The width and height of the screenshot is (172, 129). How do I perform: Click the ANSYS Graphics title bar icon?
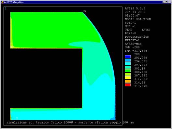click(2, 2)
